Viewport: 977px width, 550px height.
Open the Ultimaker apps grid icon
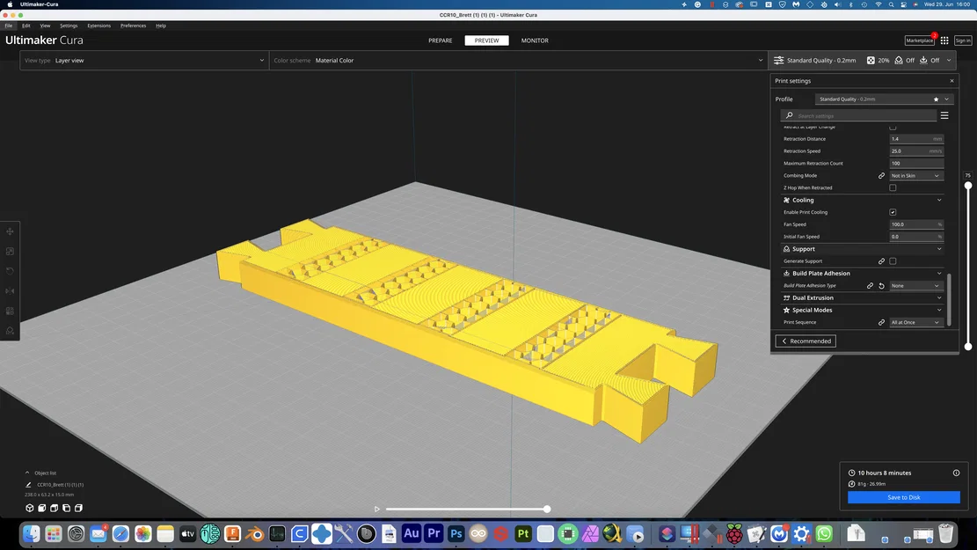click(x=944, y=40)
